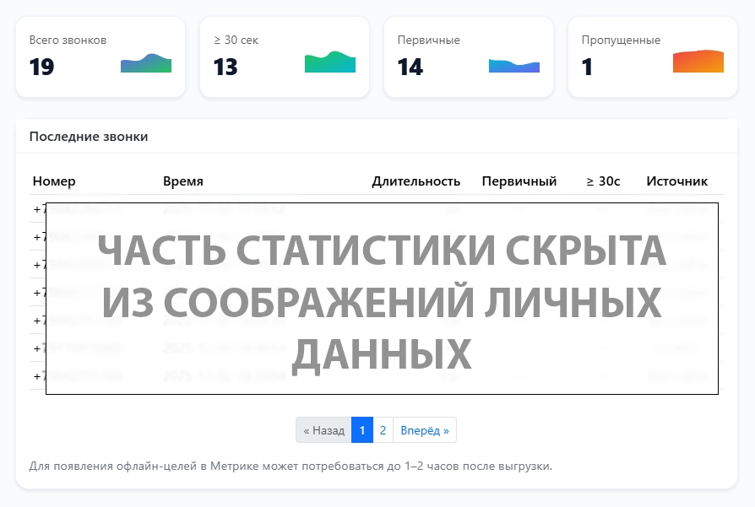Click the hidden statistics overlay area

382,296
